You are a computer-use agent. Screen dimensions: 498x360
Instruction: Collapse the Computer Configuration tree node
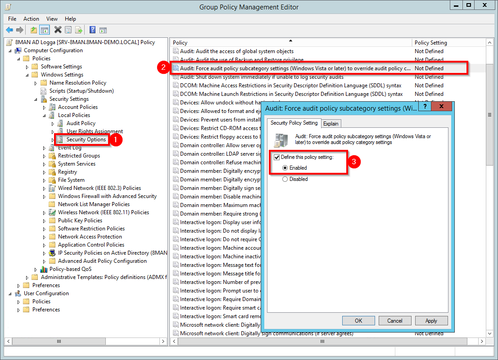pyautogui.click(x=10, y=50)
